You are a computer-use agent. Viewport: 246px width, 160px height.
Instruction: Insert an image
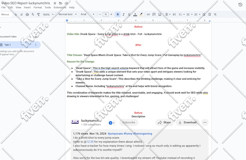click(160, 14)
